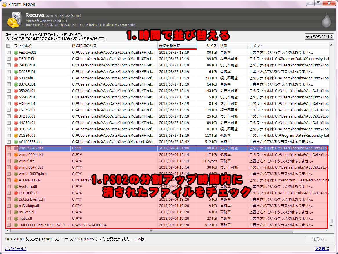Click the Piriform Recuva title bar icon
Viewport: 338px width, 254px height.
[x=5, y=4]
